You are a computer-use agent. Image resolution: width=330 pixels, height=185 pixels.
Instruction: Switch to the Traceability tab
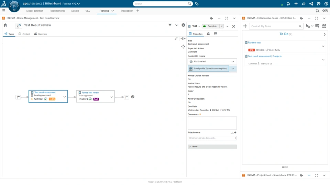[126, 11]
